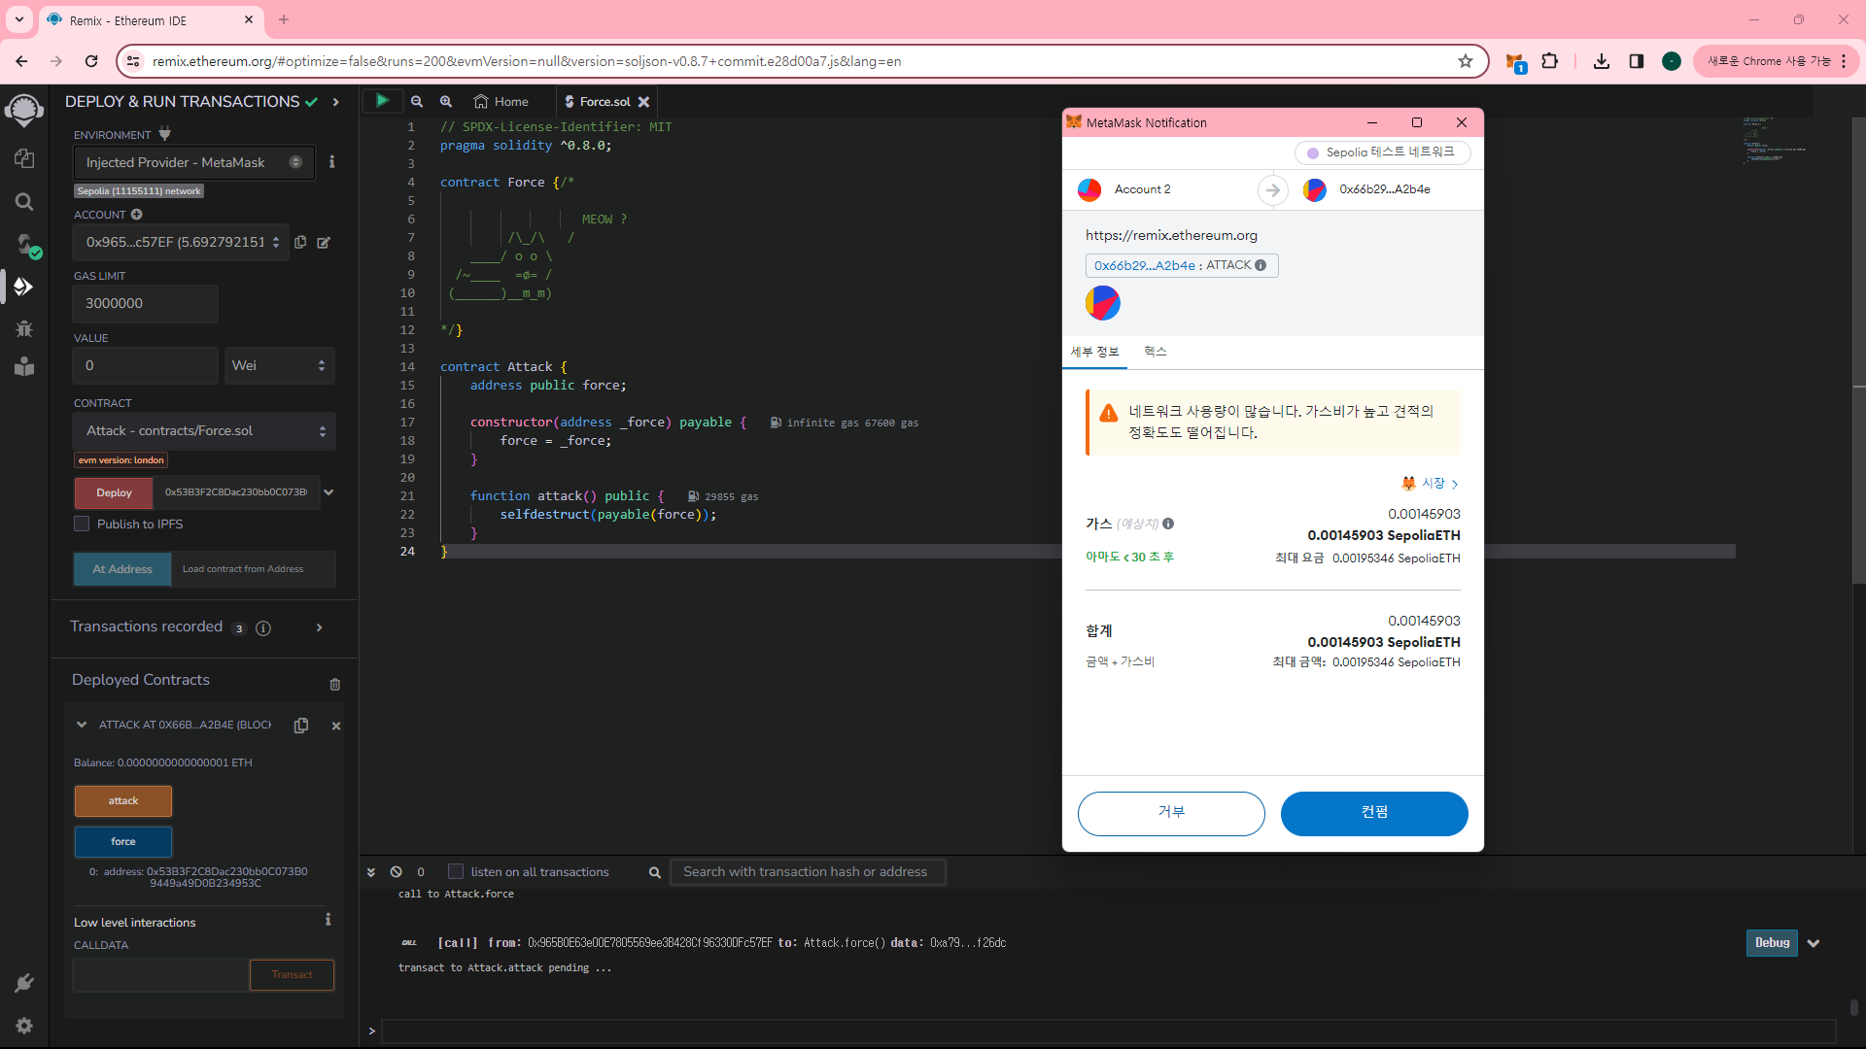Collapse the terminal panel double chevron

(x=371, y=872)
